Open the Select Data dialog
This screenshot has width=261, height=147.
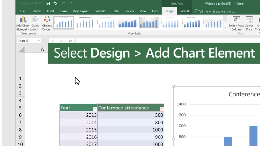point(249,23)
